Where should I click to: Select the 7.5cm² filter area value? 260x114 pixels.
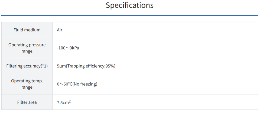click(64, 102)
